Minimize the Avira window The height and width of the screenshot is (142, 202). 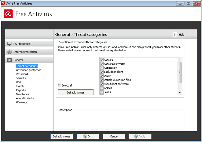[x=180, y=3]
